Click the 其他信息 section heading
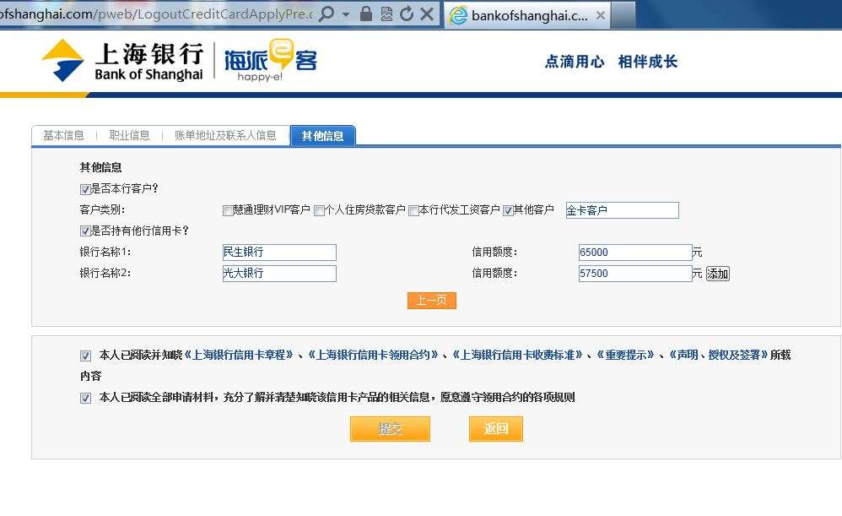This screenshot has height=516, width=842. click(x=101, y=167)
